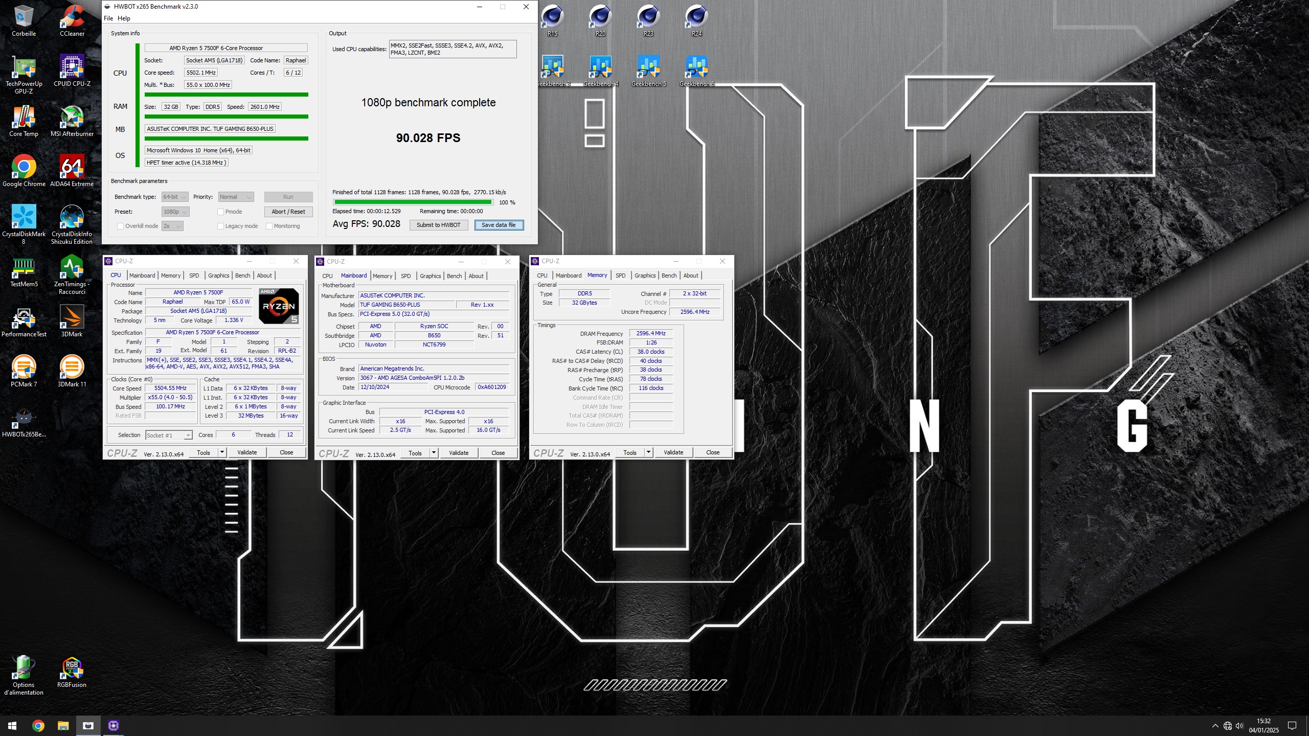
Task: Open Socket #1 selection dropdown in CPU-Z
Action: [x=169, y=435]
